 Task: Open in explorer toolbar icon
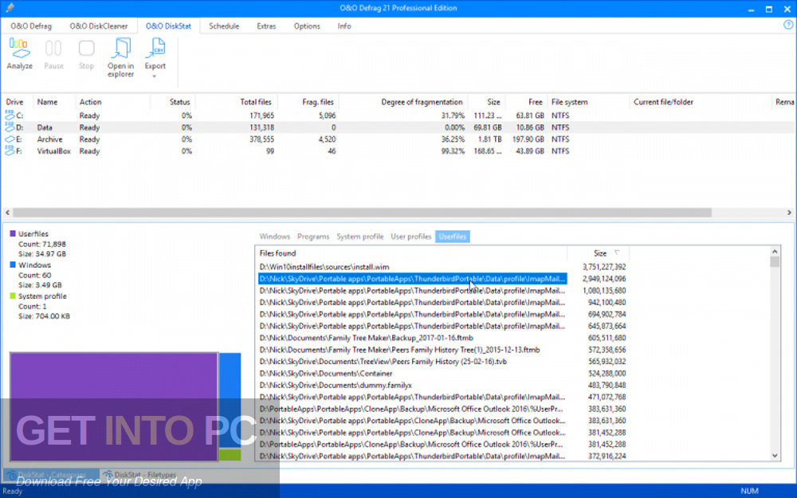click(x=120, y=49)
